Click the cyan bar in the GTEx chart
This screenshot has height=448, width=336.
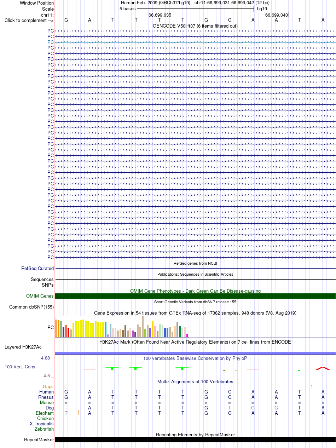(106, 329)
